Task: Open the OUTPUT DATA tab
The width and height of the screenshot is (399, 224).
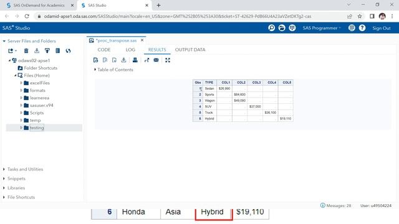Action: pos(190,50)
